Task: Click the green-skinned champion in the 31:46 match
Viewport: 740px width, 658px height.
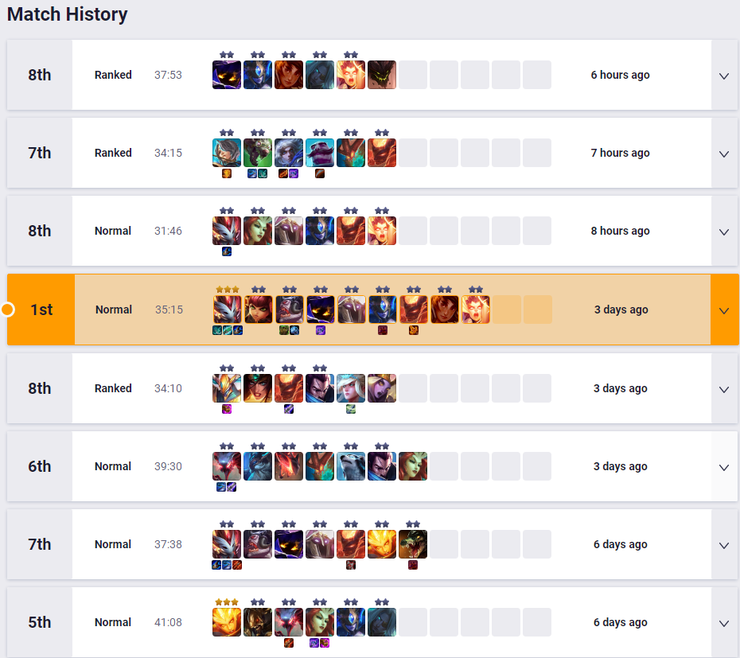Action: coord(258,231)
